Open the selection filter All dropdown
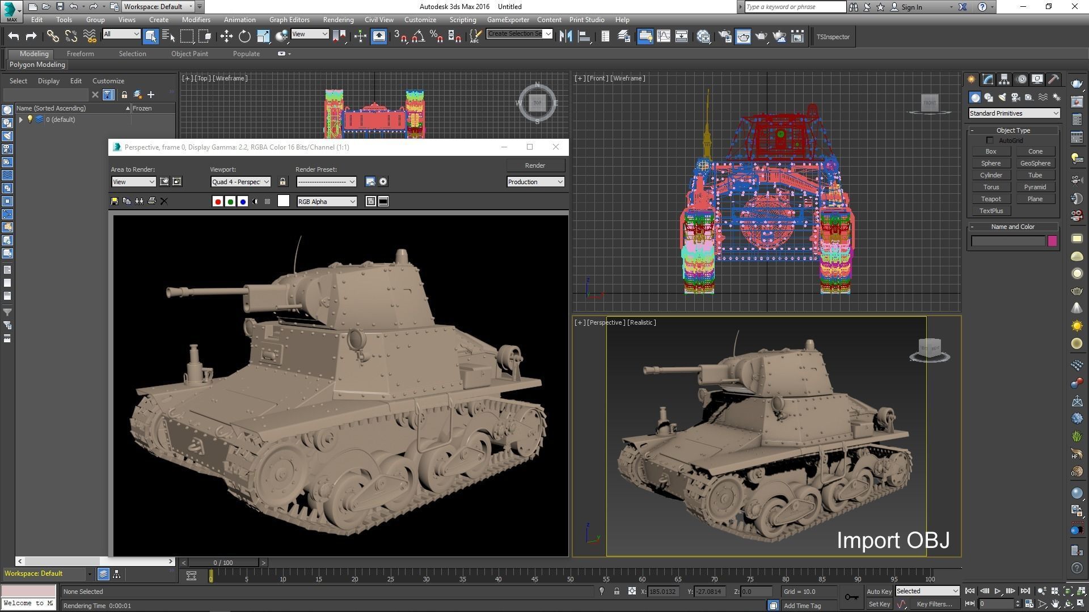 tap(121, 34)
